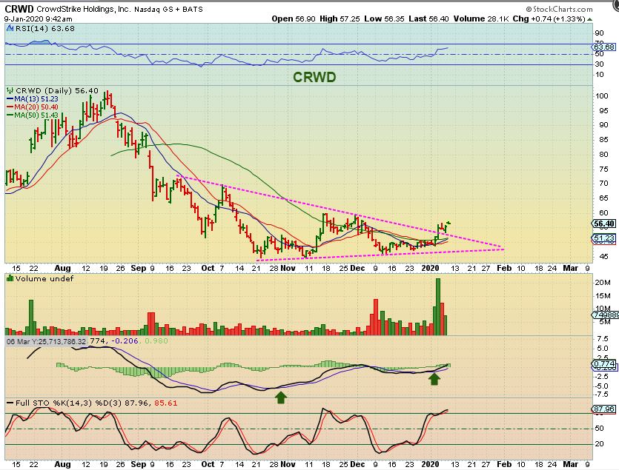The height and width of the screenshot is (470, 619).
Task: Click the CRWD (Daily) 56.40 legend label
Action: (57, 91)
